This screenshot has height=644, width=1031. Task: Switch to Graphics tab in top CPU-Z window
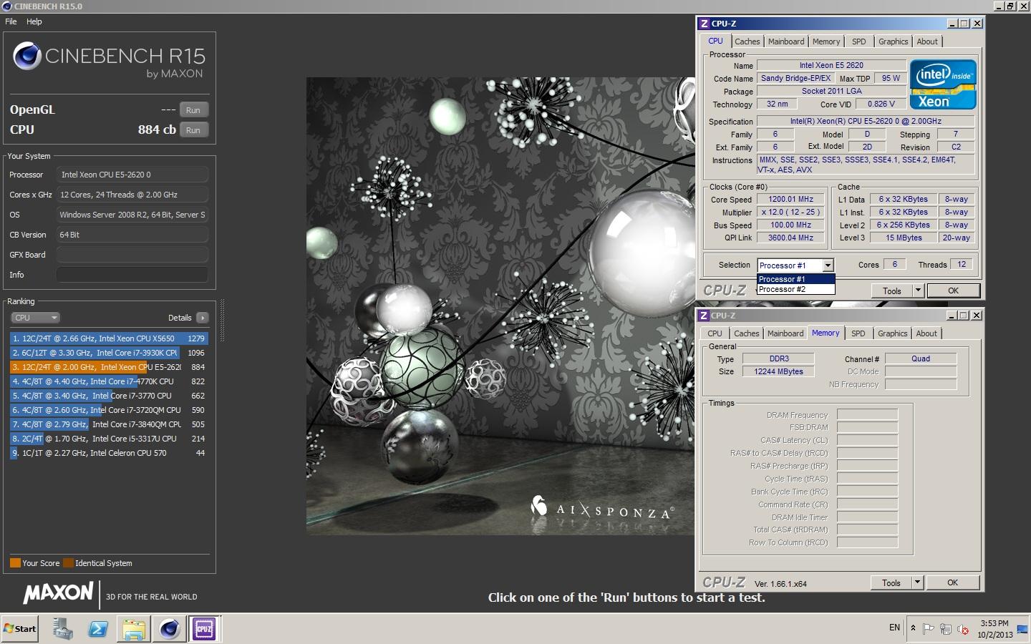tap(893, 42)
